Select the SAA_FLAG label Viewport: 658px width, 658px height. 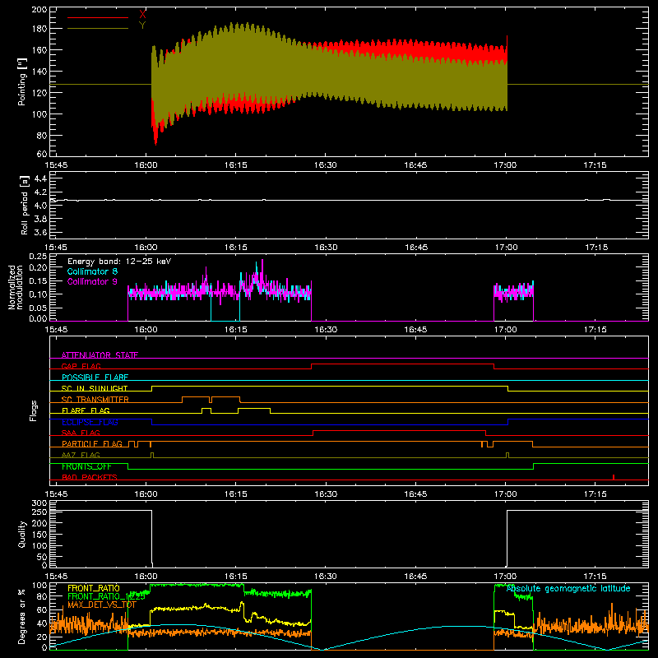click(81, 433)
